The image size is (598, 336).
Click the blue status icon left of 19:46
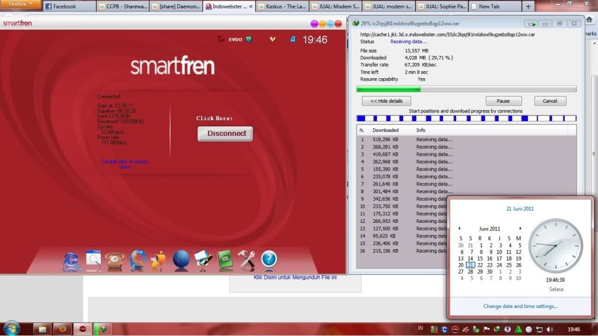tap(293, 39)
